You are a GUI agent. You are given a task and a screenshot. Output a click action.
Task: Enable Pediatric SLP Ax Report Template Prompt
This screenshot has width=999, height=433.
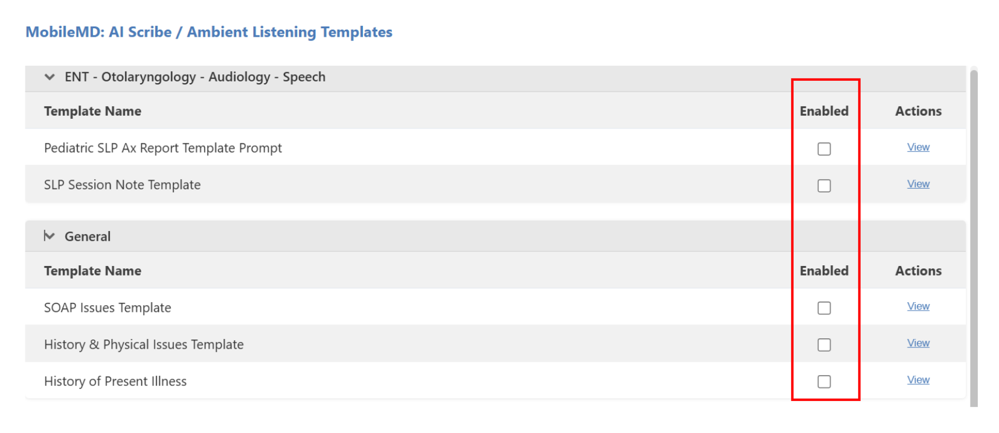tap(824, 149)
